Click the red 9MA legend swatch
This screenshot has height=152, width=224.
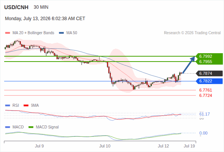coord(26,106)
